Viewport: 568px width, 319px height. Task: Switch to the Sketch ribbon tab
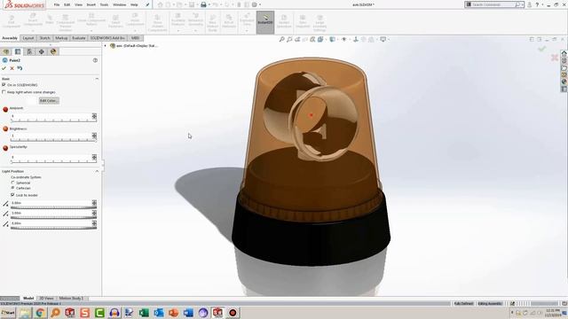[x=44, y=38]
